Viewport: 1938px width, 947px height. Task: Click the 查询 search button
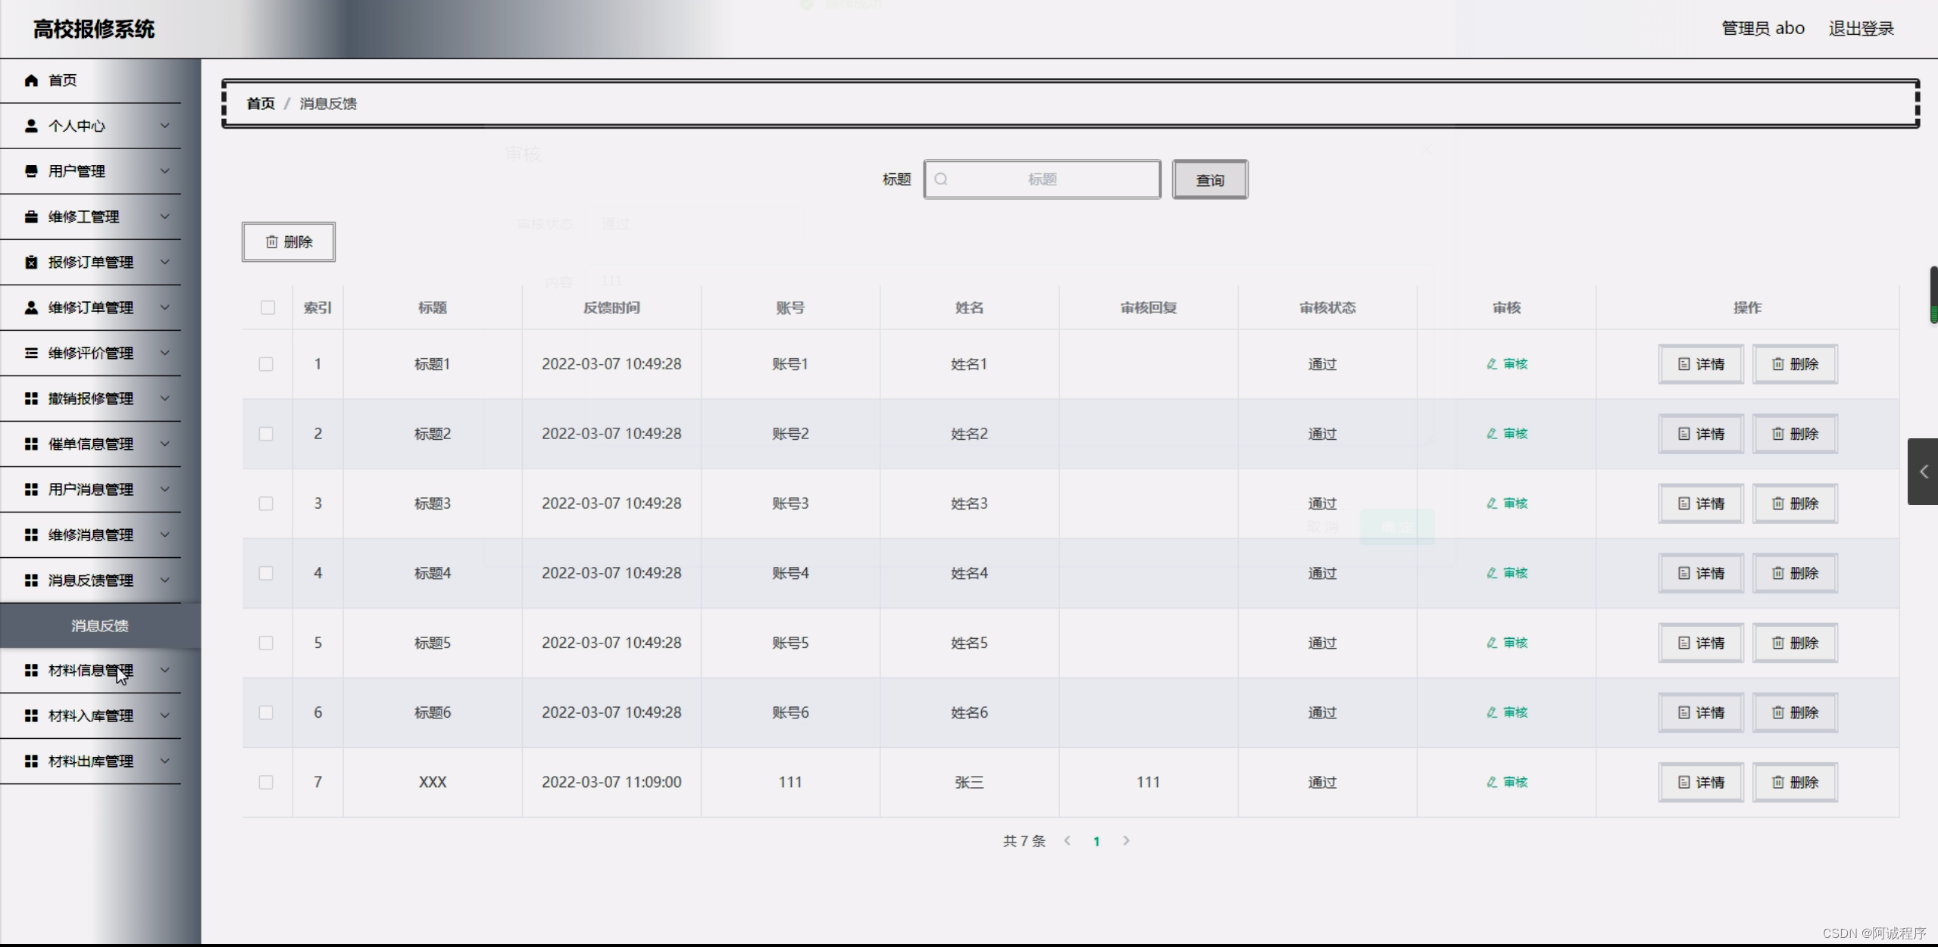(x=1209, y=179)
